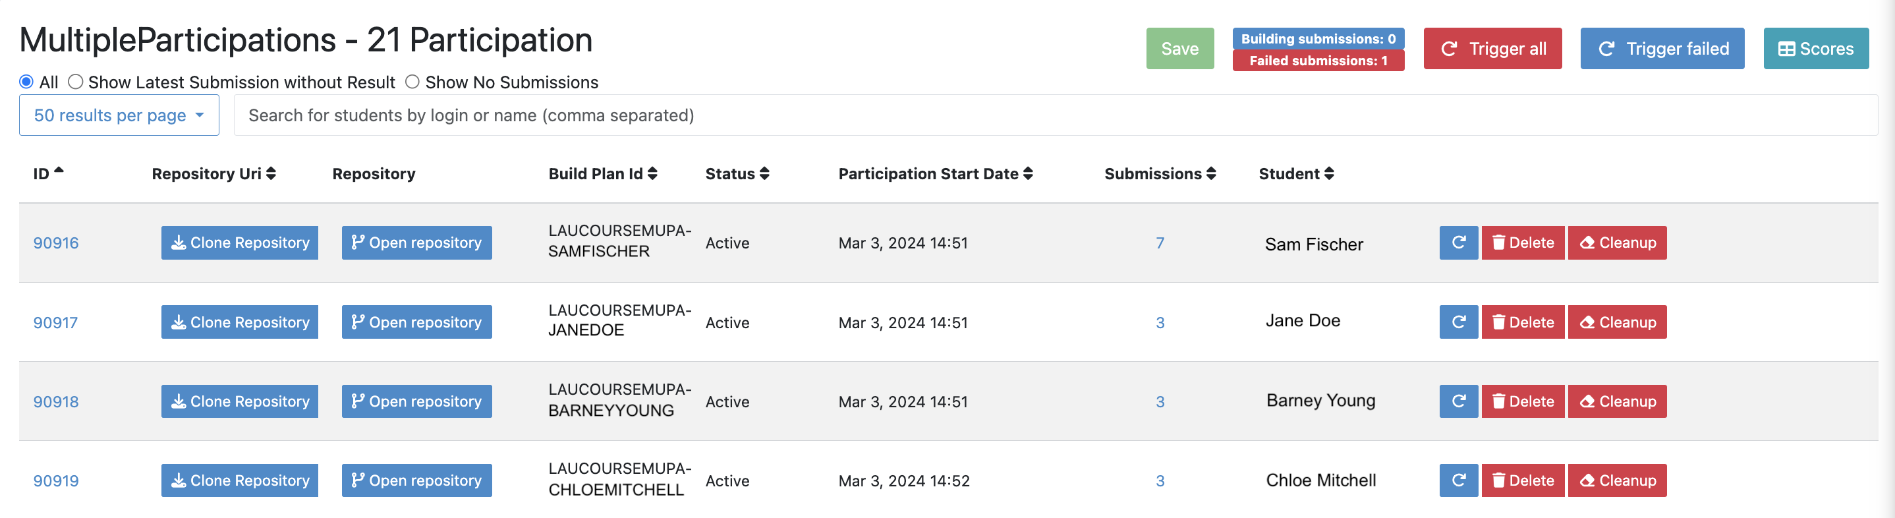Delete Chloe Mitchell's participation
The height and width of the screenshot is (518, 1895).
point(1523,480)
